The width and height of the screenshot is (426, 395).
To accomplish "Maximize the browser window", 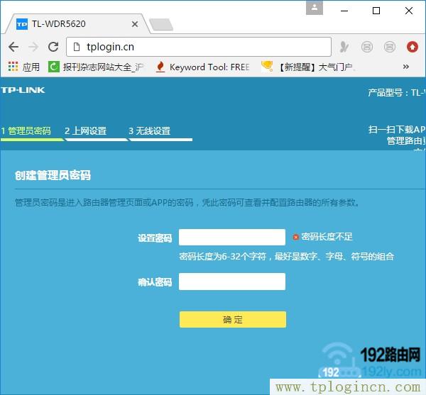I will click(x=376, y=11).
